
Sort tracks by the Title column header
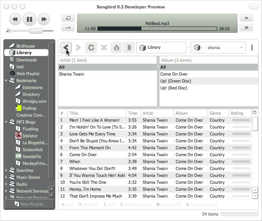[x=97, y=113]
